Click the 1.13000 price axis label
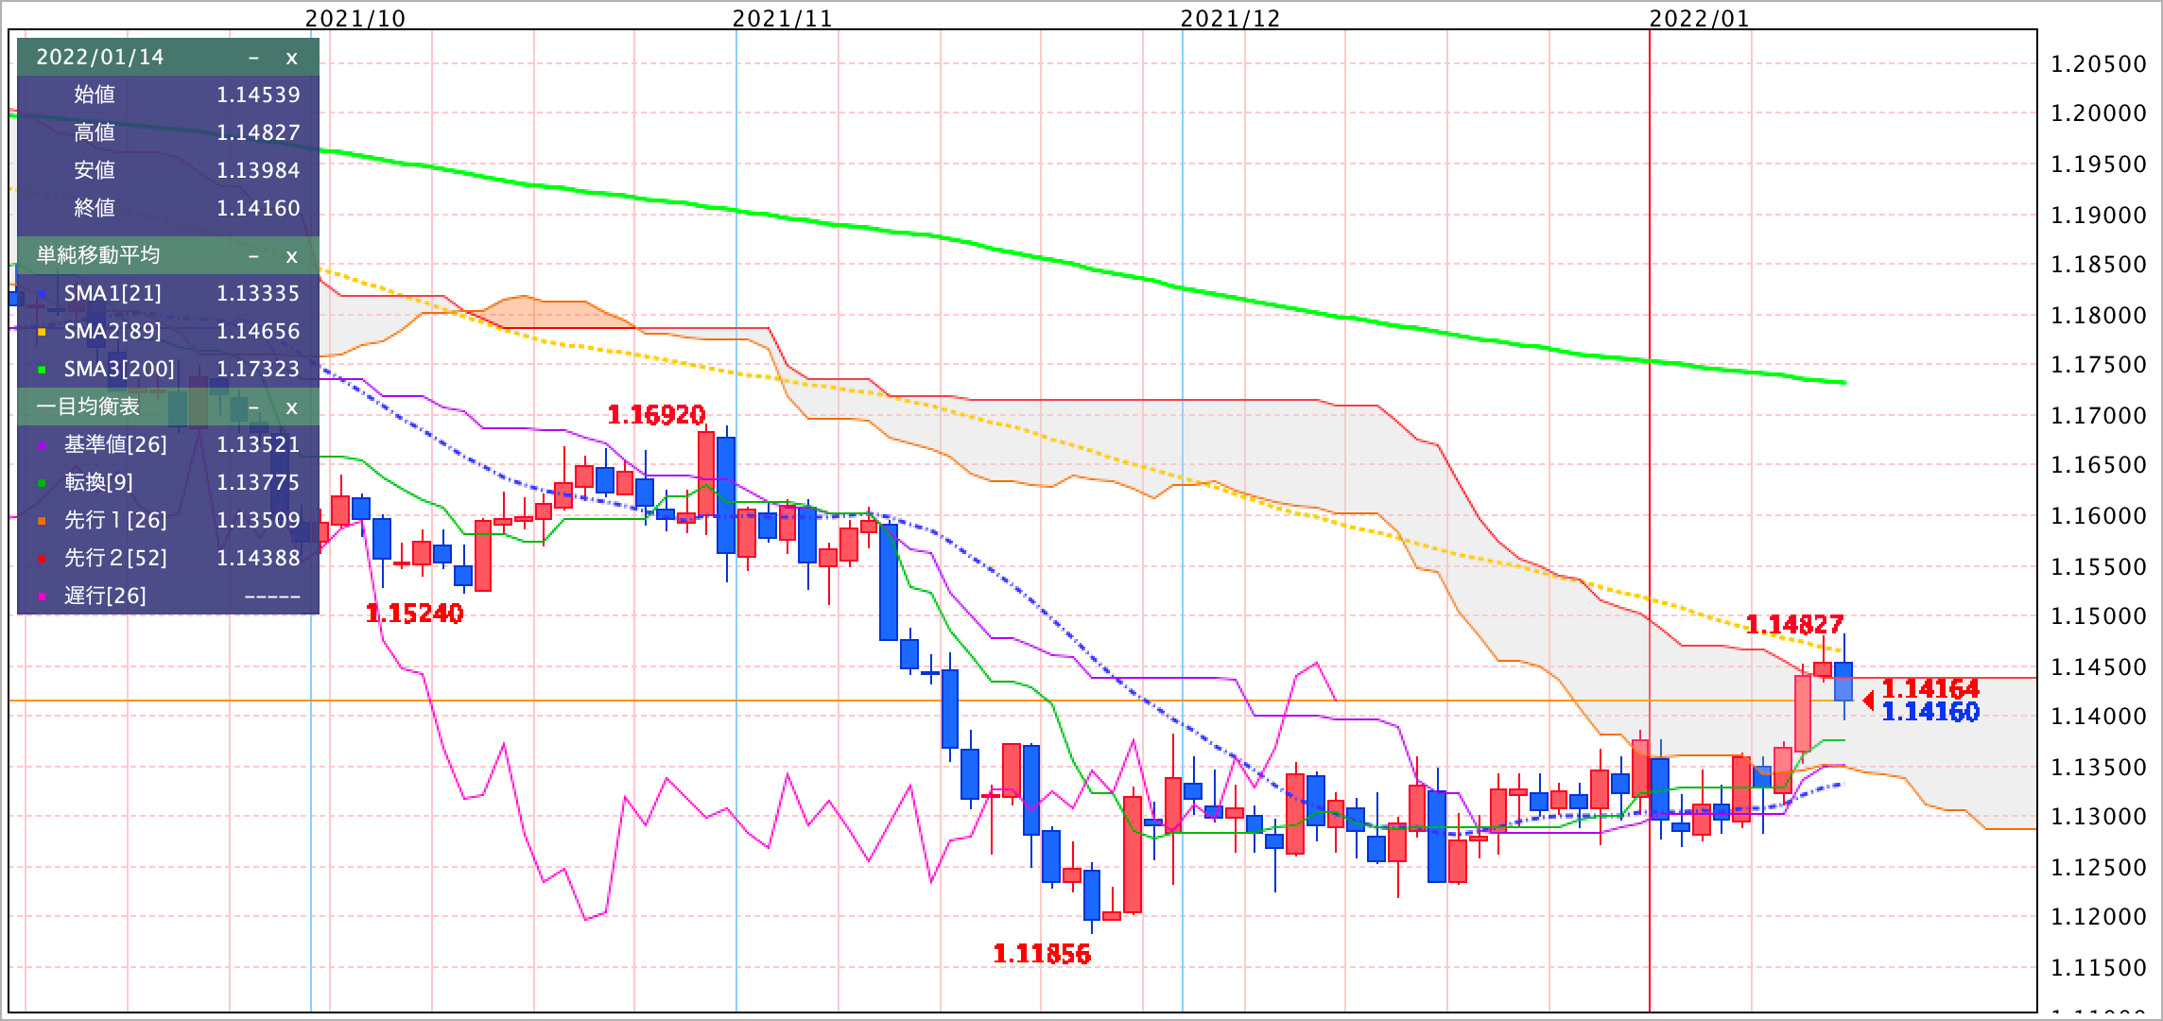2163x1021 pixels. pos(2097,817)
